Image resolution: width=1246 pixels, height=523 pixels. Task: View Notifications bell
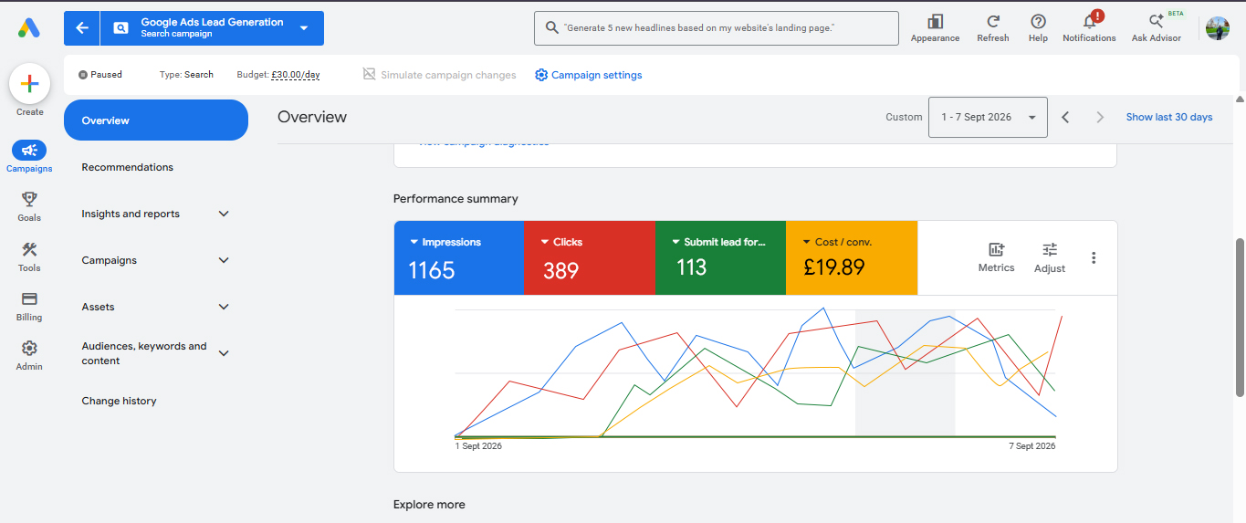1089,27
